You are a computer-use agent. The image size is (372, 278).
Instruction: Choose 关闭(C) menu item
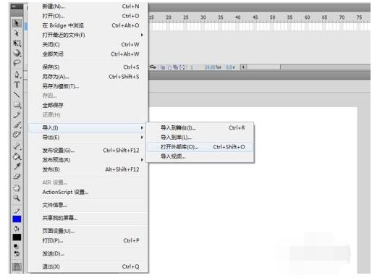(x=88, y=45)
